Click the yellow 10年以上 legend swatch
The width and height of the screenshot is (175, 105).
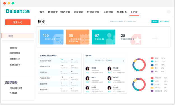coord(152,88)
